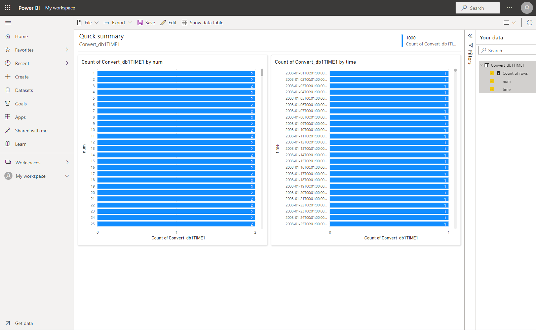Click Get data in sidebar

tap(24, 323)
